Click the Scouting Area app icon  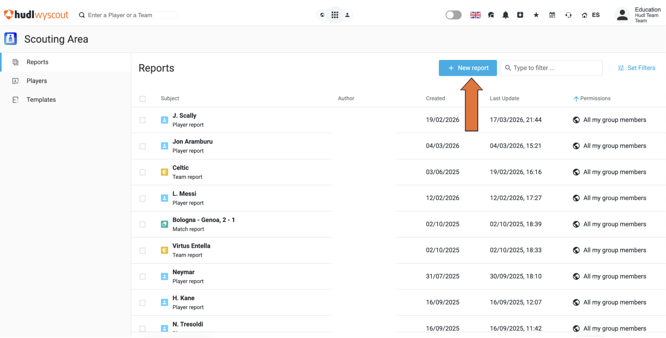pyautogui.click(x=10, y=39)
